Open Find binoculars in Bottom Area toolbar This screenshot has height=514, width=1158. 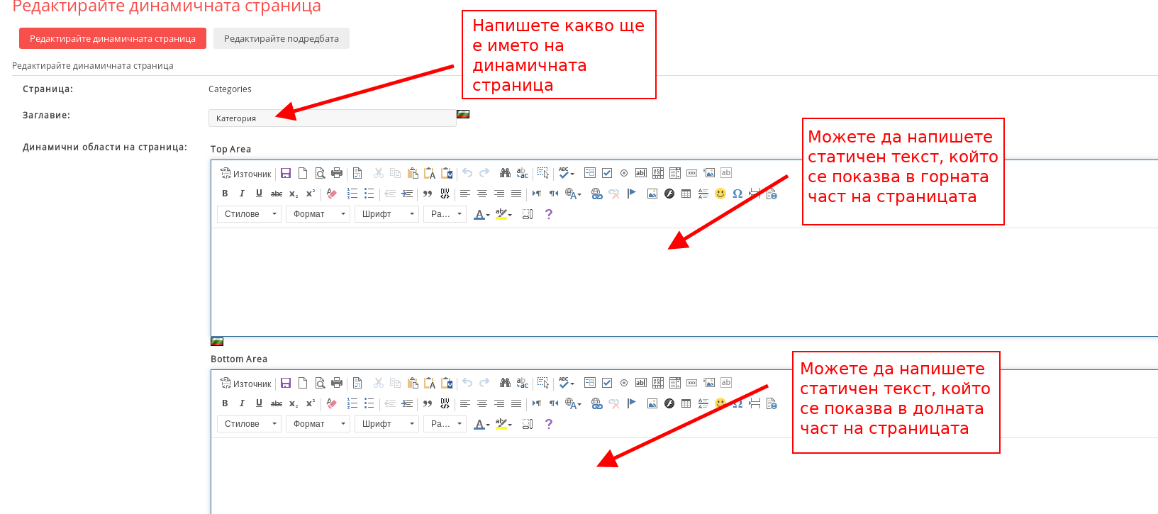pos(505,383)
